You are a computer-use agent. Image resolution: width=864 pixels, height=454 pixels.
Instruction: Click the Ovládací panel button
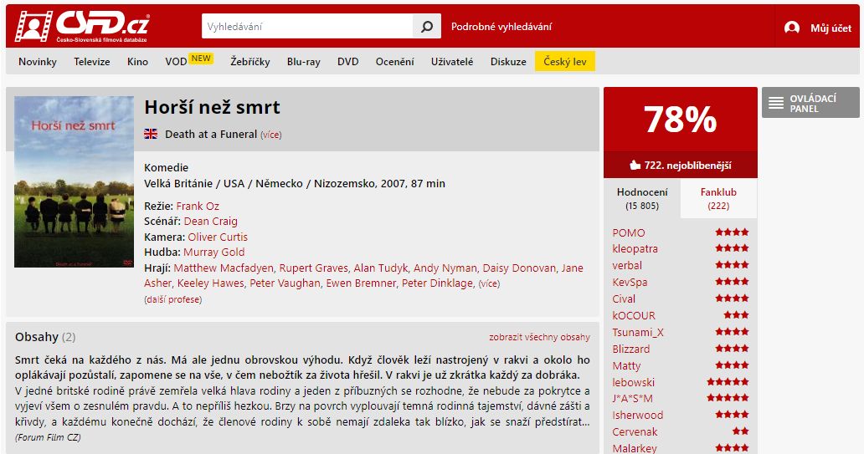(810, 102)
